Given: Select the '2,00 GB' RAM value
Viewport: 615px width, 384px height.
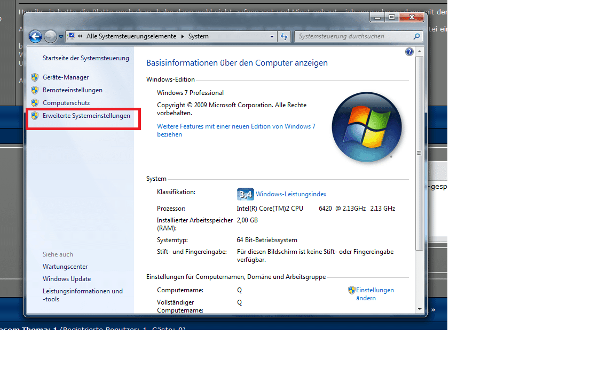Looking at the screenshot, I should 247,220.
